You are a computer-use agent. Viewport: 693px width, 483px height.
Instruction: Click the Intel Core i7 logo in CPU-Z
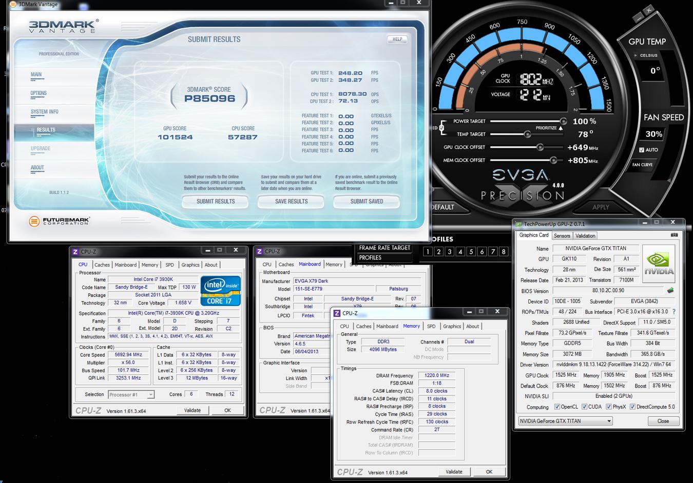tap(221, 291)
